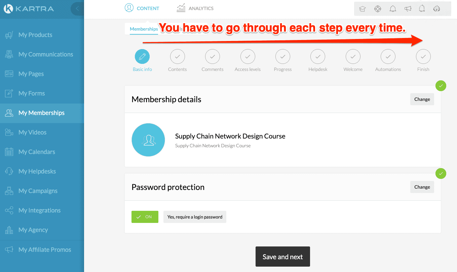Switch to the Analytics tab
This screenshot has height=272, width=457.
click(195, 8)
